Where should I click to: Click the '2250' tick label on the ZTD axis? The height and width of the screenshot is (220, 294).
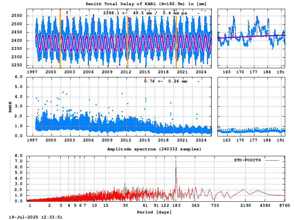[x=17, y=65]
